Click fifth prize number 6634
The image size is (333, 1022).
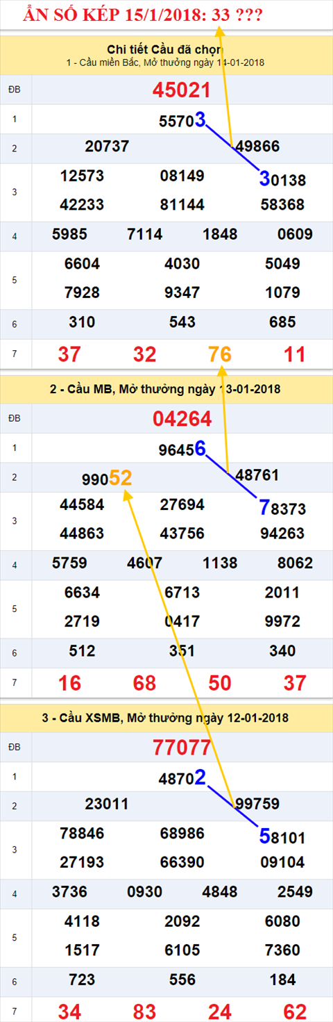click(x=82, y=593)
